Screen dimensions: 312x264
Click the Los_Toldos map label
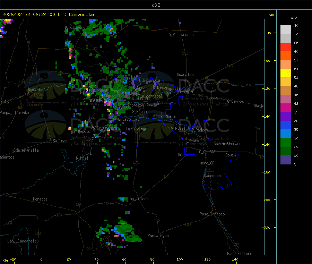[138, 199]
